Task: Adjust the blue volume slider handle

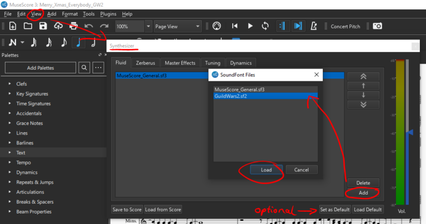Action: tap(410, 132)
